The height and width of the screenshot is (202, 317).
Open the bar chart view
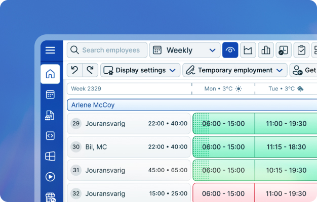tap(265, 50)
